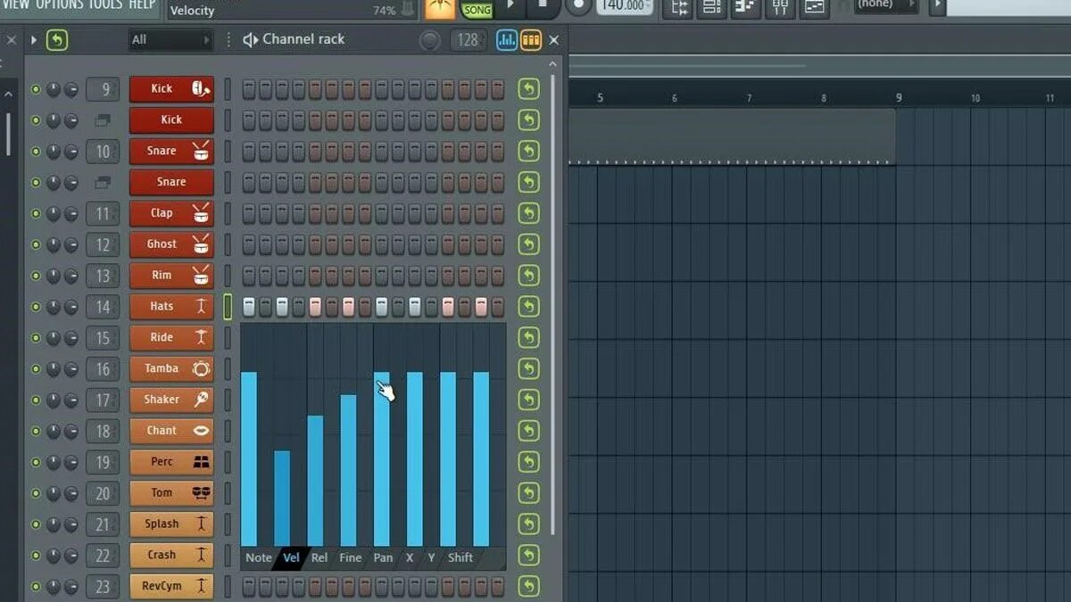Switch graph editor to the Vel tab
Screen dimensions: 1071x602
coord(291,557)
